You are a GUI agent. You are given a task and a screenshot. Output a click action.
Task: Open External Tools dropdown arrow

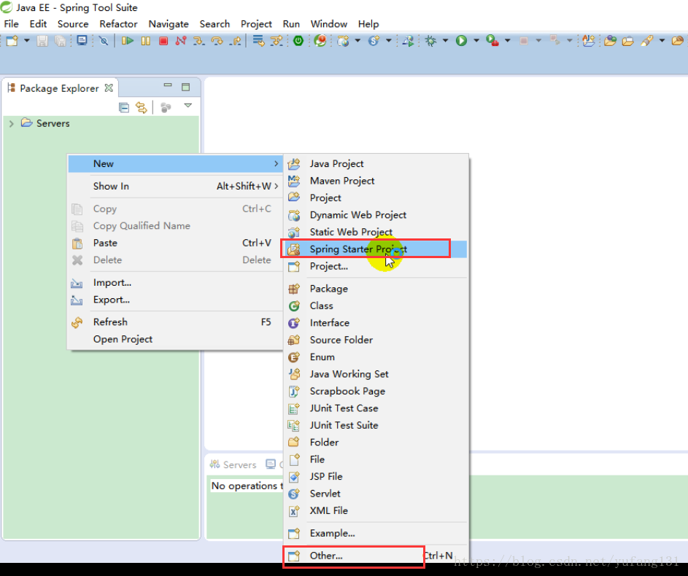[x=507, y=41]
